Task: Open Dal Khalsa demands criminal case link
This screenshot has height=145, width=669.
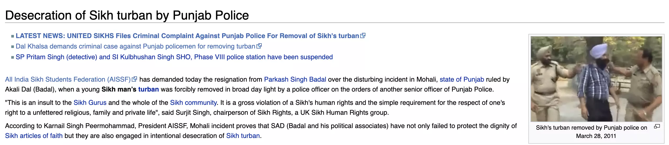Action: (x=135, y=46)
